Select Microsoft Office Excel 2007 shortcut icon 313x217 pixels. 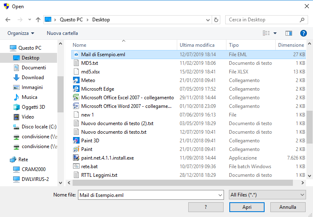[x=76, y=97]
